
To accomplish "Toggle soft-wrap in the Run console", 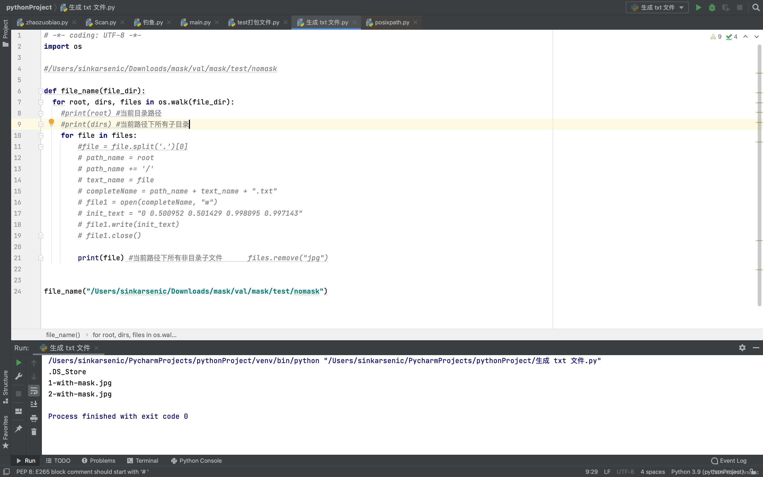I will point(34,391).
